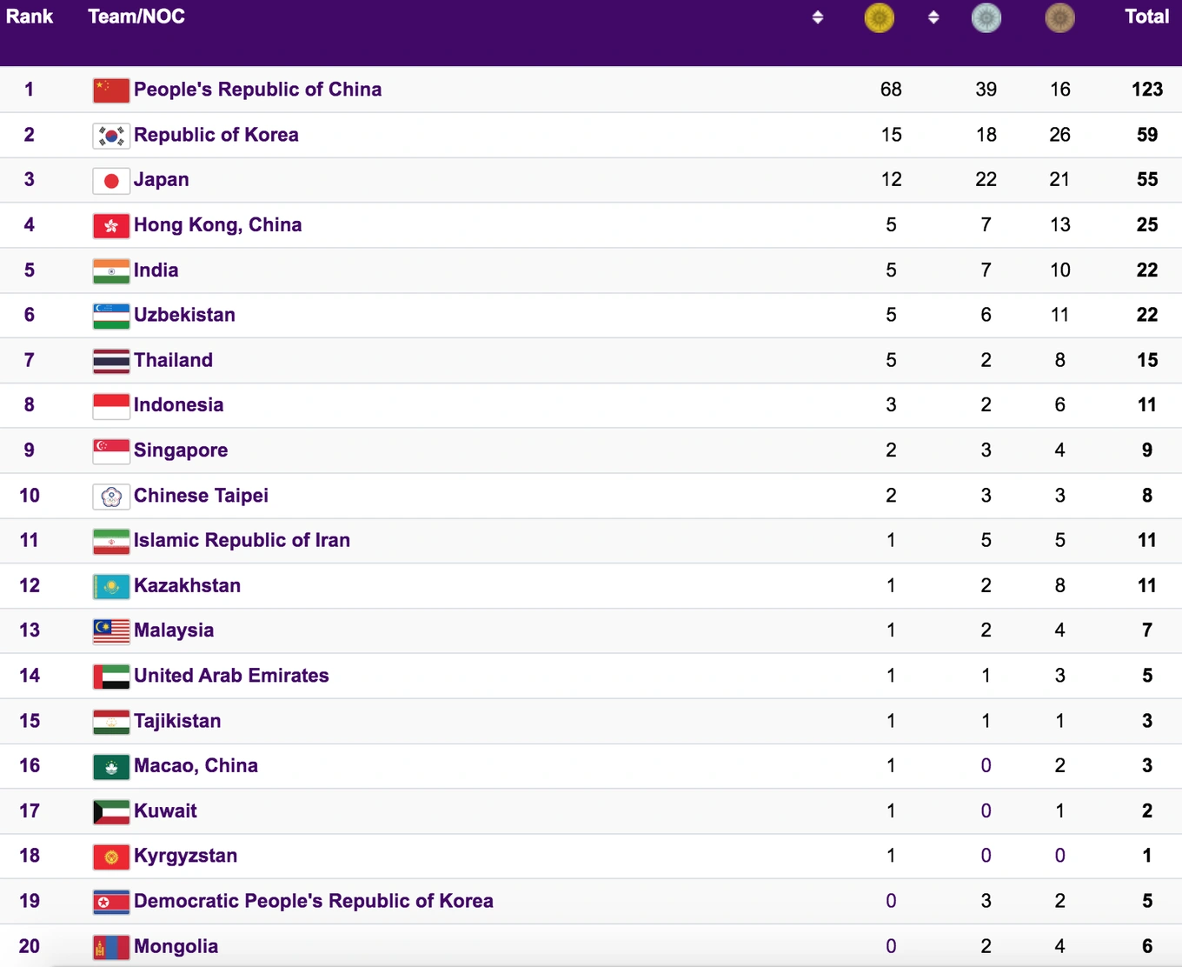1182x967 pixels.
Task: Click the Kazakhstan flag icon
Action: (111, 586)
